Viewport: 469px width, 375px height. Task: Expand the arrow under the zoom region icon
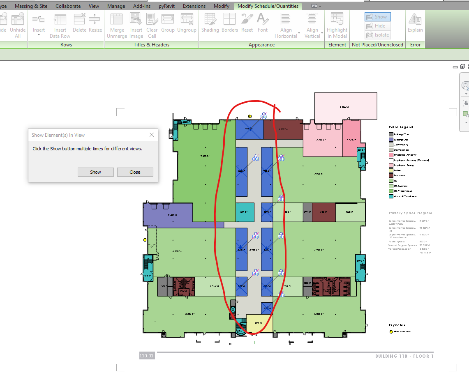pyautogui.click(x=466, y=122)
